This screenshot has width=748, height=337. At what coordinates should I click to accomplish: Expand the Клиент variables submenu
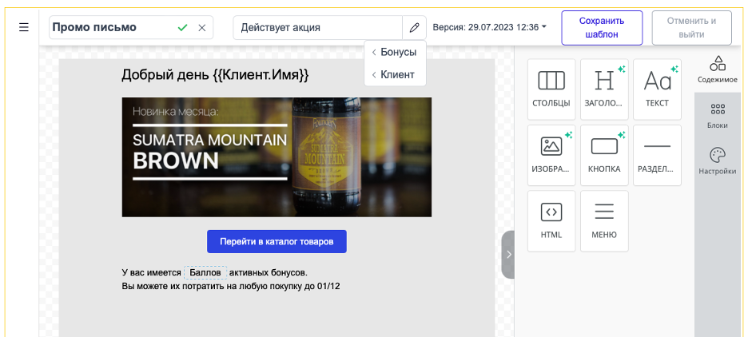pyautogui.click(x=395, y=75)
